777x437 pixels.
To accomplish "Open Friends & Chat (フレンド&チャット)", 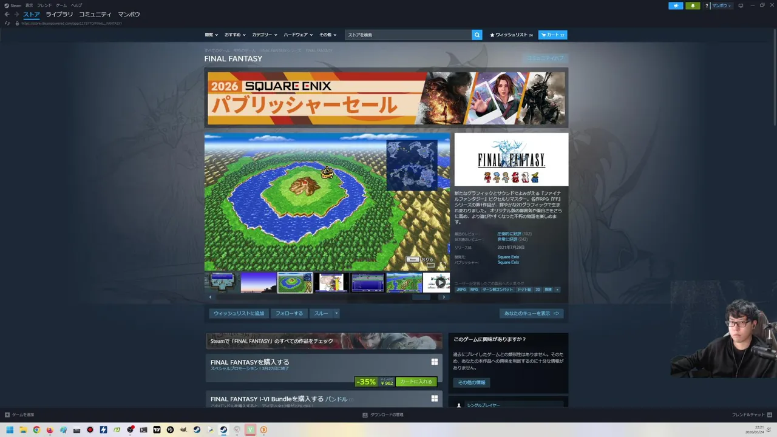I will point(752,415).
